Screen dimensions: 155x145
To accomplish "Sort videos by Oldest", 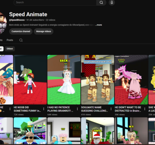I will click(x=10, y=49).
